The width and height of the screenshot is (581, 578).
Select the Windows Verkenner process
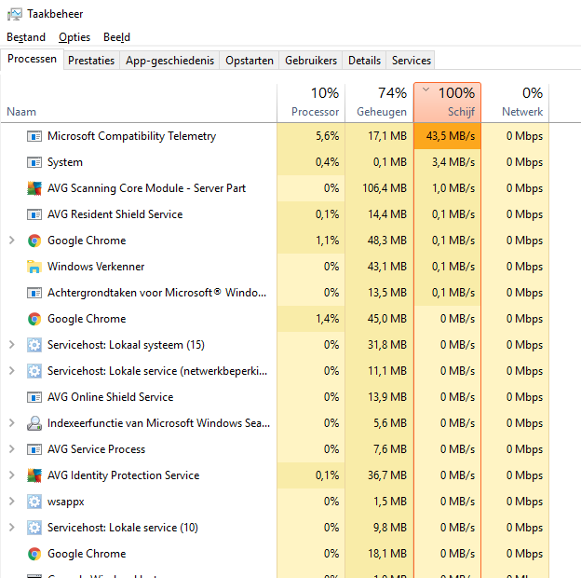point(96,267)
